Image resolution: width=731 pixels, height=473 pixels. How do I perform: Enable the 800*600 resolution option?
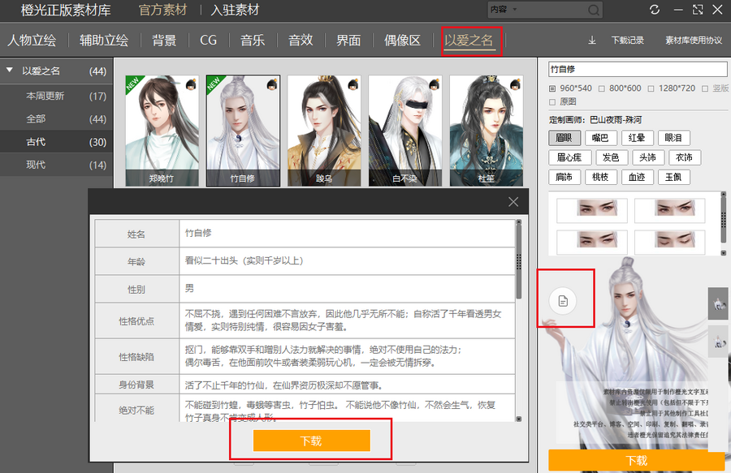(x=601, y=88)
